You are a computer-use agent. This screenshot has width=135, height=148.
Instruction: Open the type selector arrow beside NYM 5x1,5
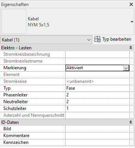coord(132,22)
